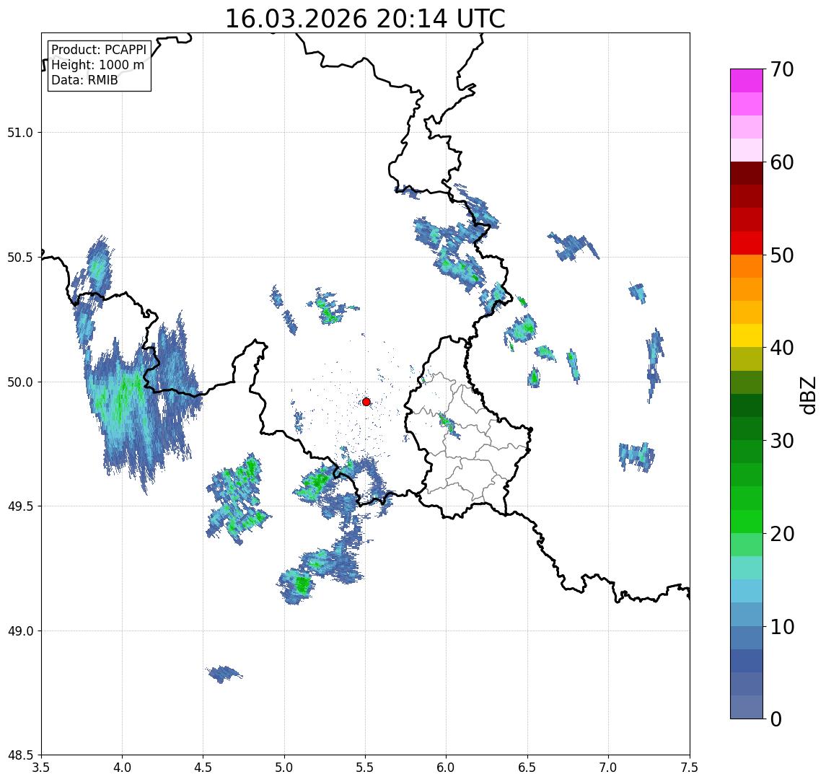Click the longitude label 4.5
This screenshot has width=826, height=782.
click(203, 768)
